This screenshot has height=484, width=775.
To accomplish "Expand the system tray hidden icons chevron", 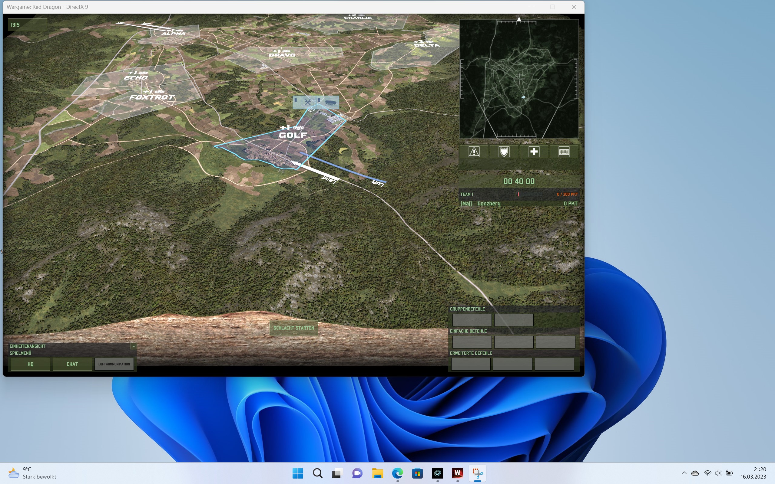I will pos(684,473).
